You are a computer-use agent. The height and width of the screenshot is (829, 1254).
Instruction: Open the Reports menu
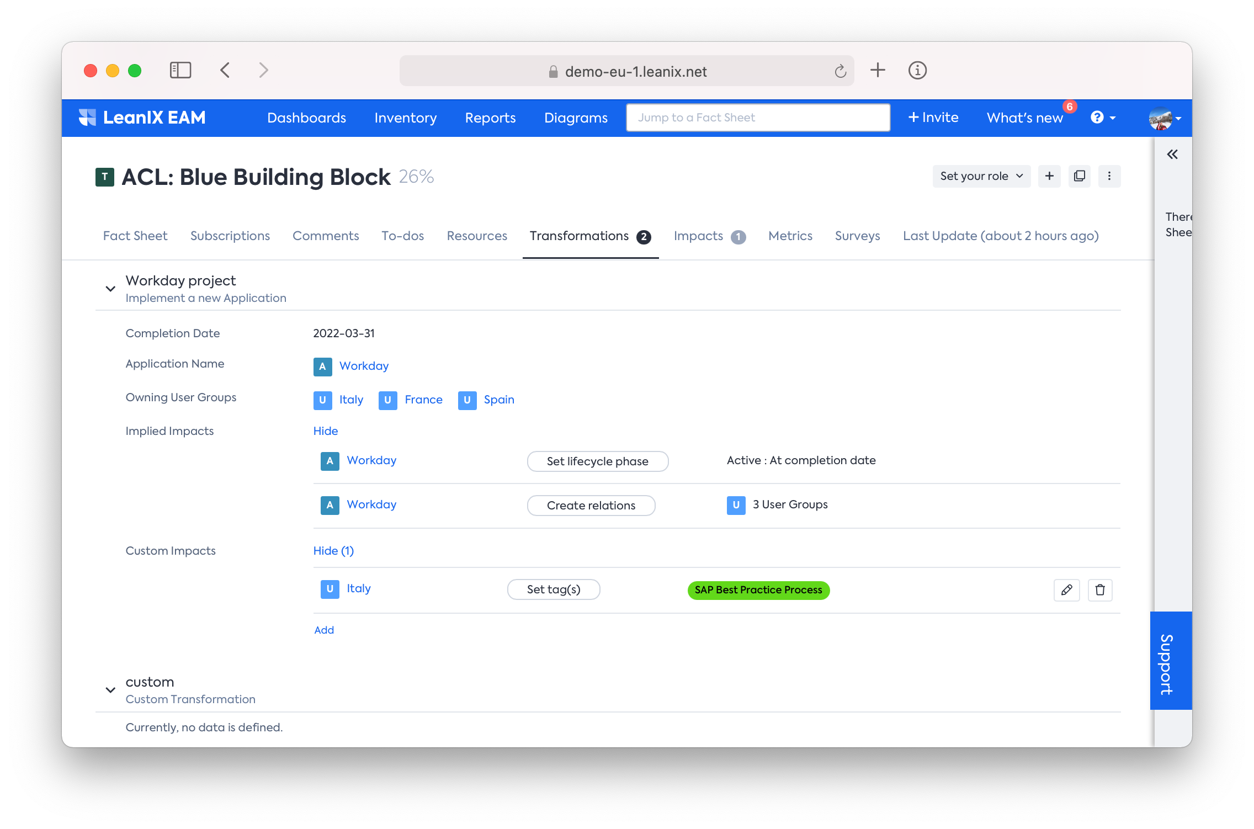click(x=490, y=118)
